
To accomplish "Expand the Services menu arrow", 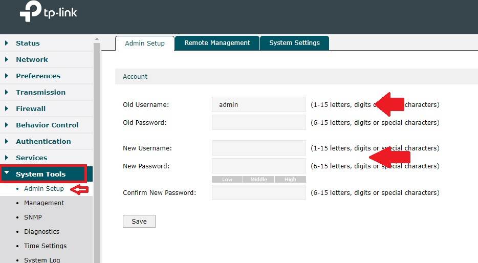I will (x=7, y=158).
